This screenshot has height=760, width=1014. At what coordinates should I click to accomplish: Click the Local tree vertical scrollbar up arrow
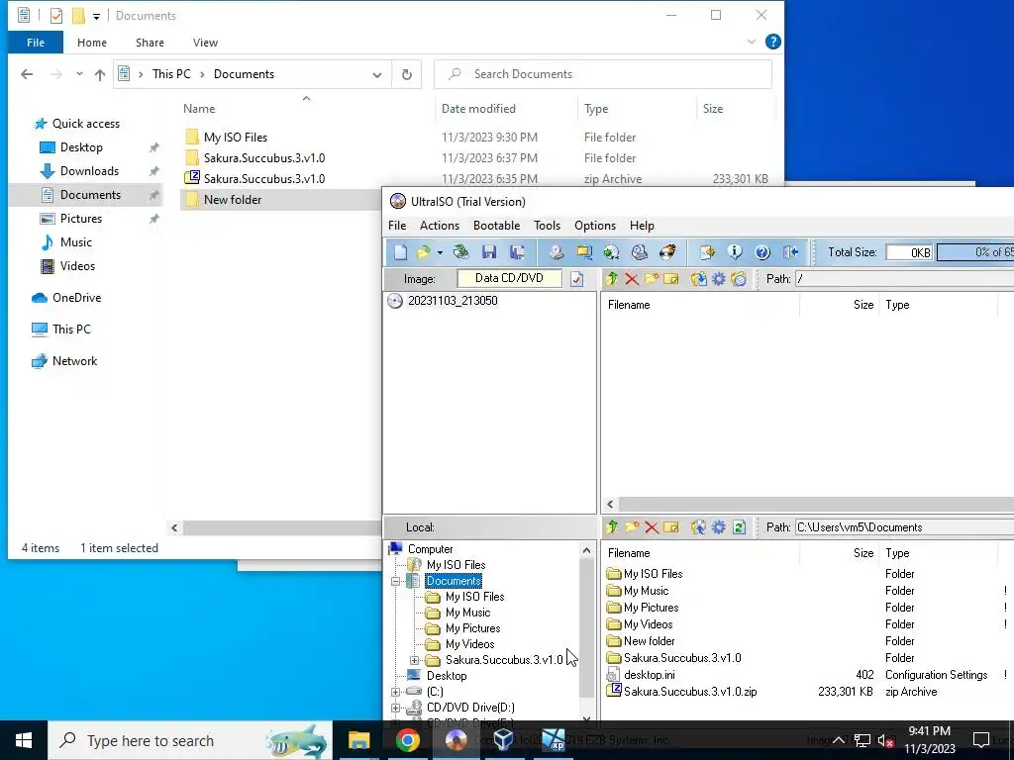coord(586,550)
